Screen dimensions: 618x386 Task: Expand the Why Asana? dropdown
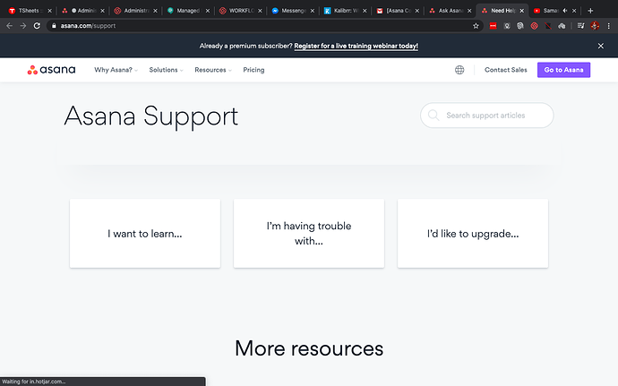click(x=116, y=70)
